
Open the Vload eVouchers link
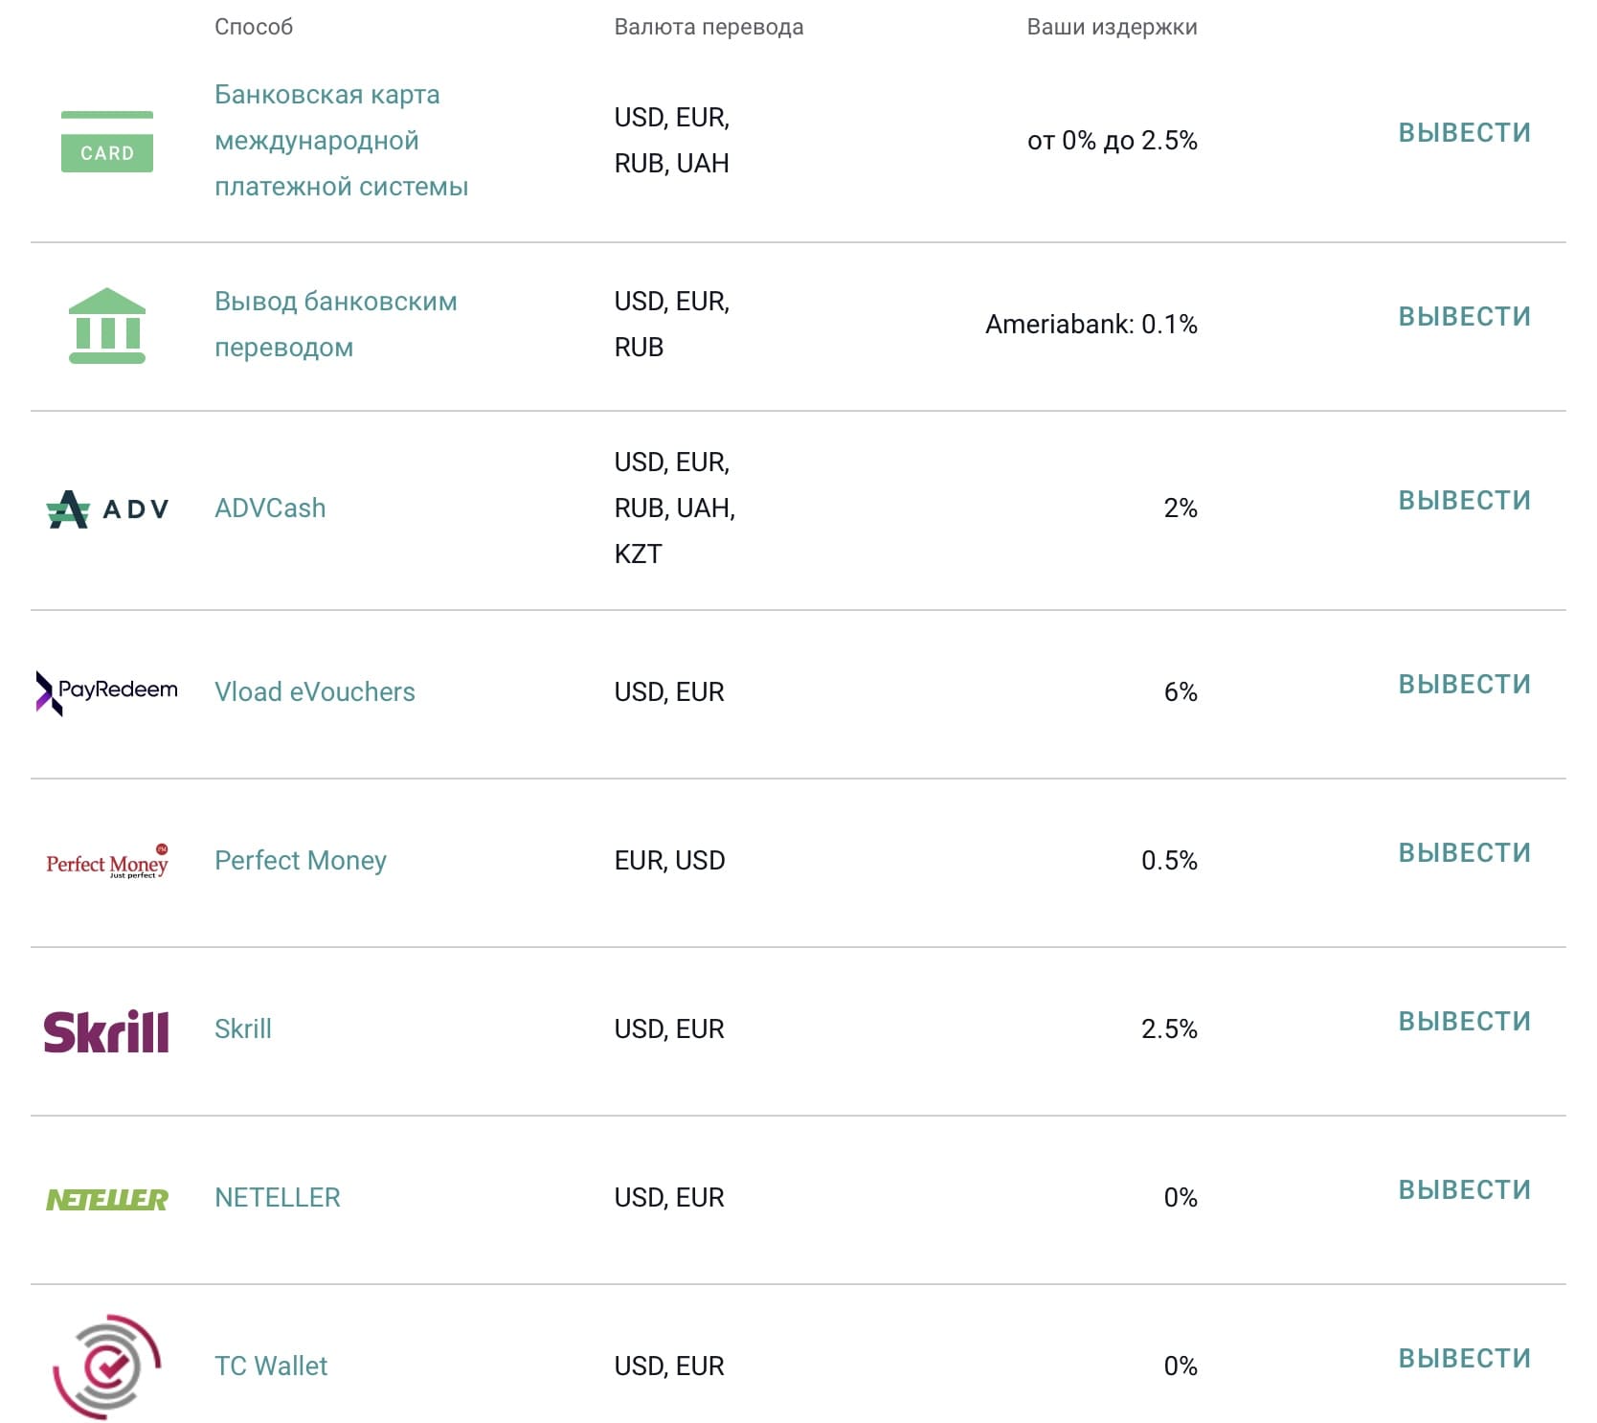click(315, 692)
